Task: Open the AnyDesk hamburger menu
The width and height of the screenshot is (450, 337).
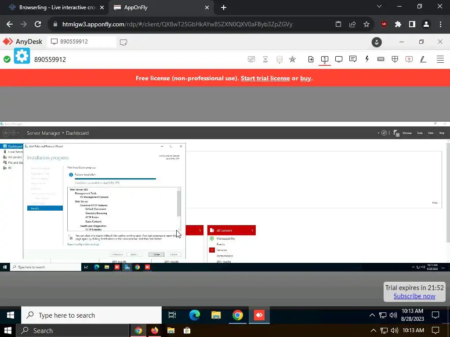Action: 440,59
